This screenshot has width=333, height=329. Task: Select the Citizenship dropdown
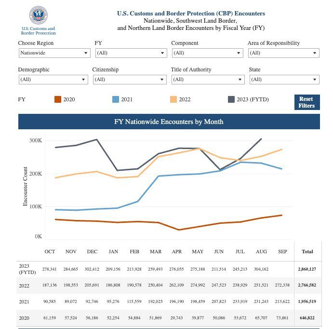pos(128,80)
